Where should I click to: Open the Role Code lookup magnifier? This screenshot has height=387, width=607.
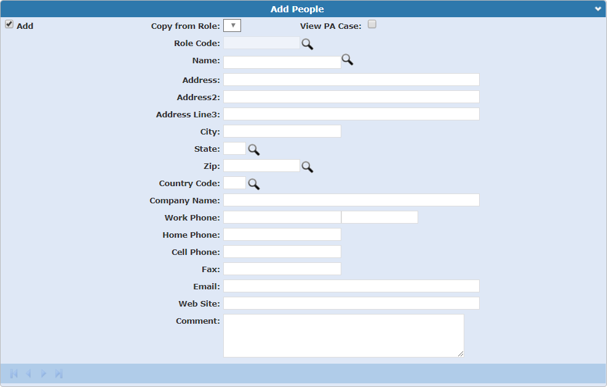tap(307, 44)
